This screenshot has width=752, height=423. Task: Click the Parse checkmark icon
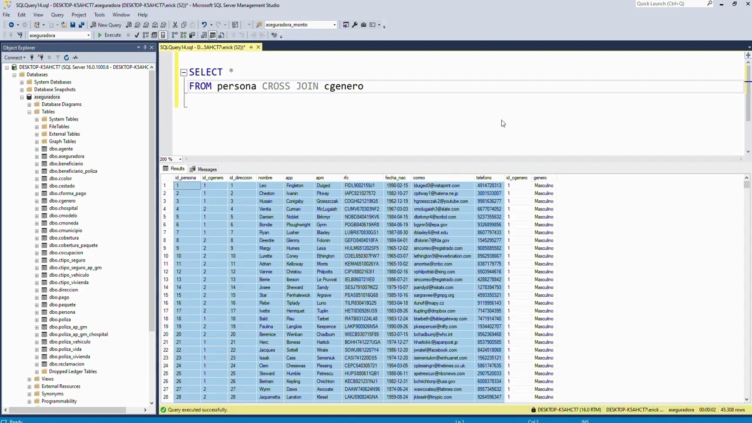pos(136,35)
